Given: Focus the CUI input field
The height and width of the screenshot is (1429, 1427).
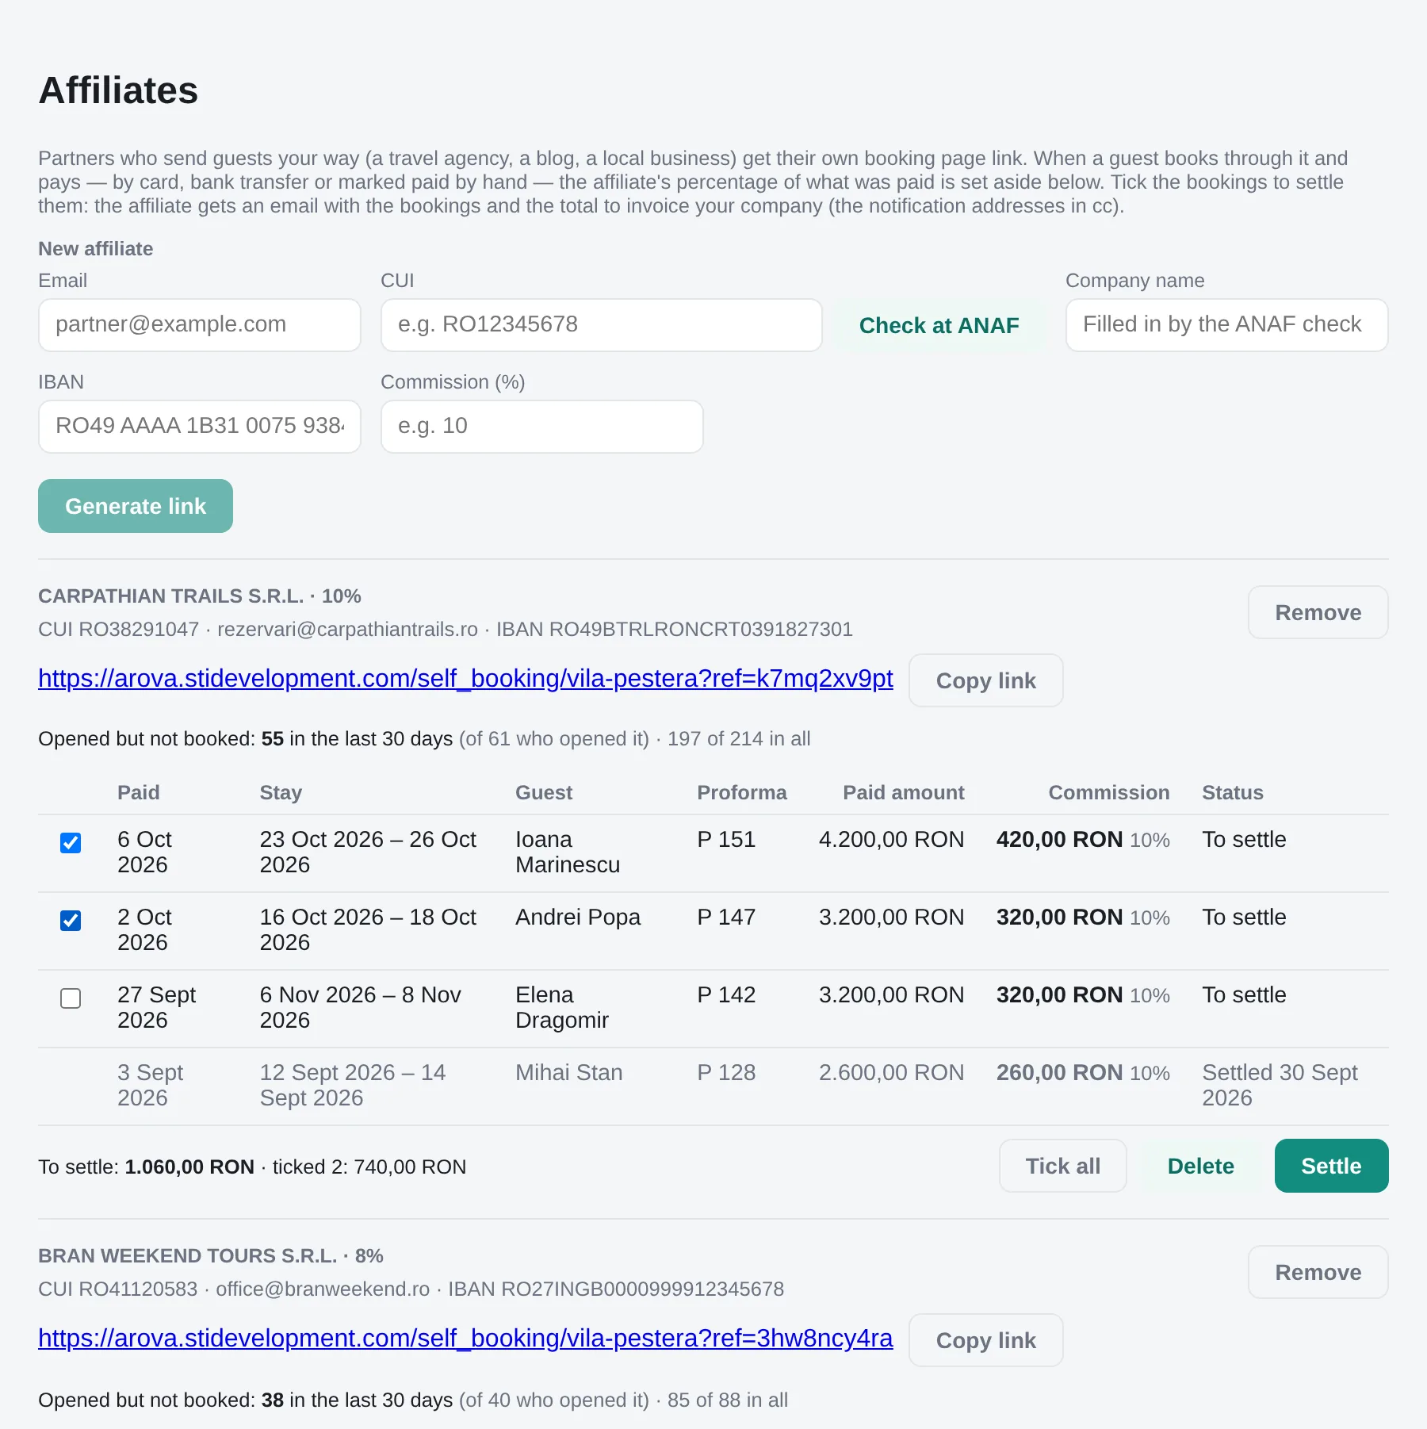Looking at the screenshot, I should coord(601,325).
